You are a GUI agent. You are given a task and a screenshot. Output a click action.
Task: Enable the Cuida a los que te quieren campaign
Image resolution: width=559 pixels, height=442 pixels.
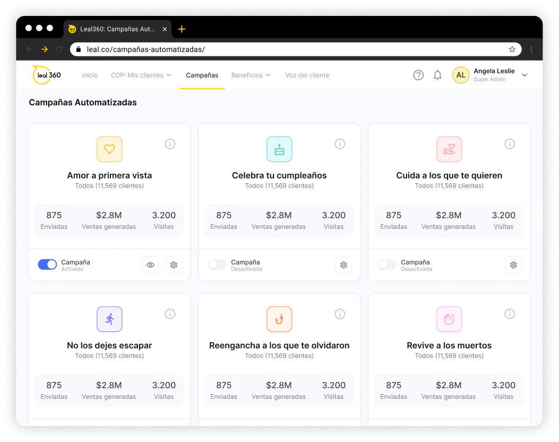tap(387, 265)
